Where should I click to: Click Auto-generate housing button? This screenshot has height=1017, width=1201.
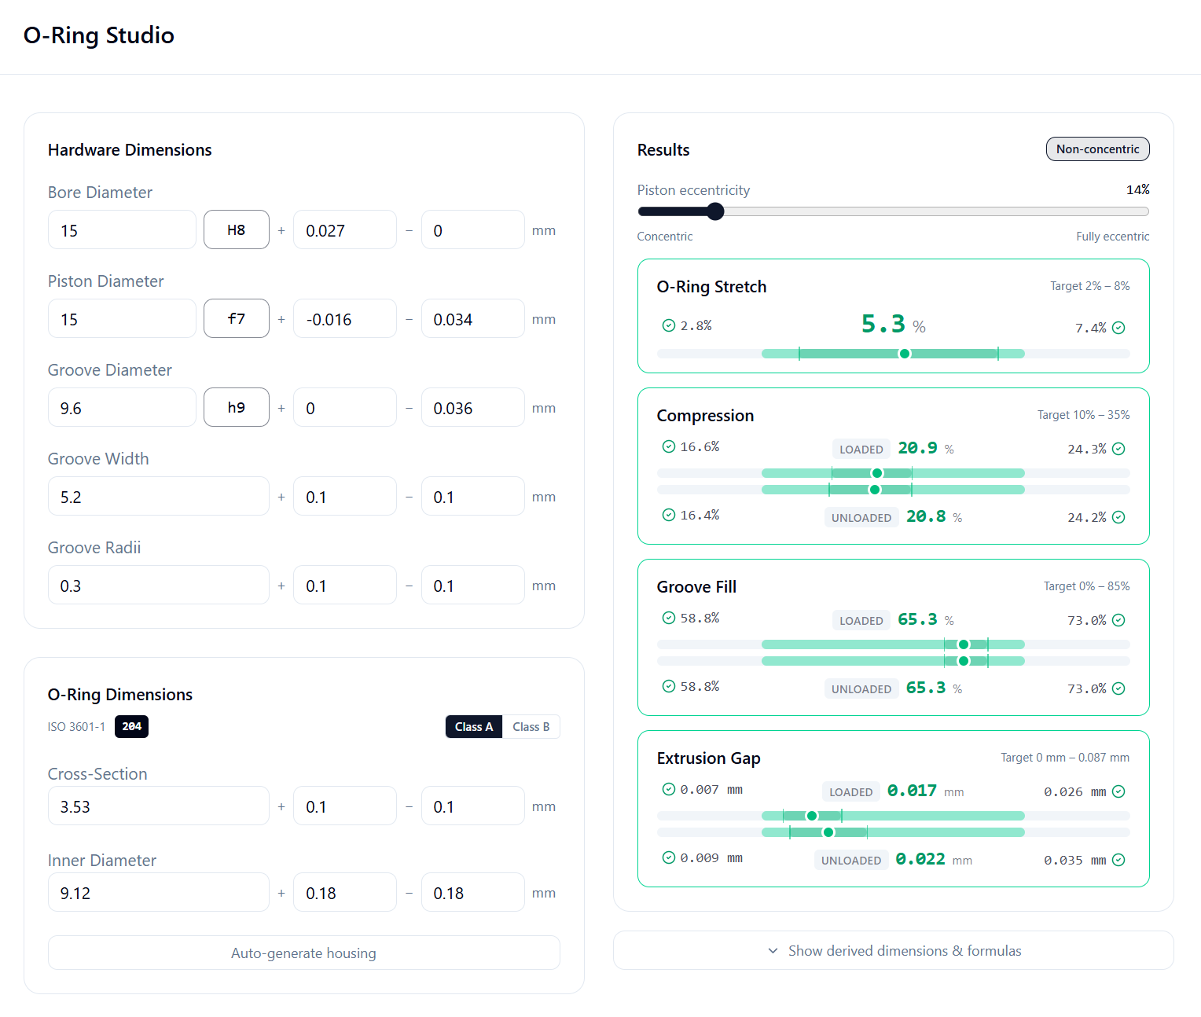[303, 953]
